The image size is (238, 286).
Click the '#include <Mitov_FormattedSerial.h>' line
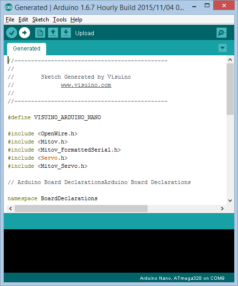tap(64, 150)
